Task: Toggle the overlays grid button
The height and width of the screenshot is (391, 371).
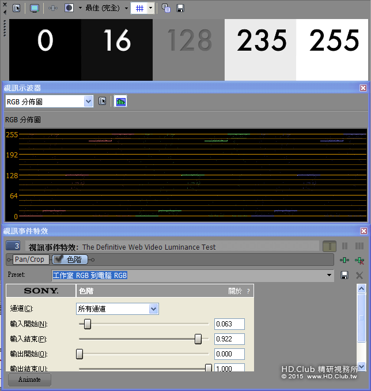Action: click(139, 9)
